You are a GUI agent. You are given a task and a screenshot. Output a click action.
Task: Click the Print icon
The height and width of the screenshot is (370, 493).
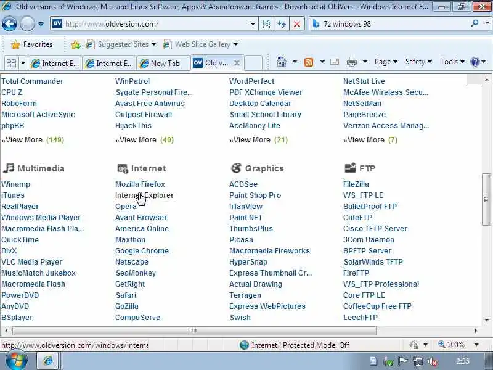351,62
